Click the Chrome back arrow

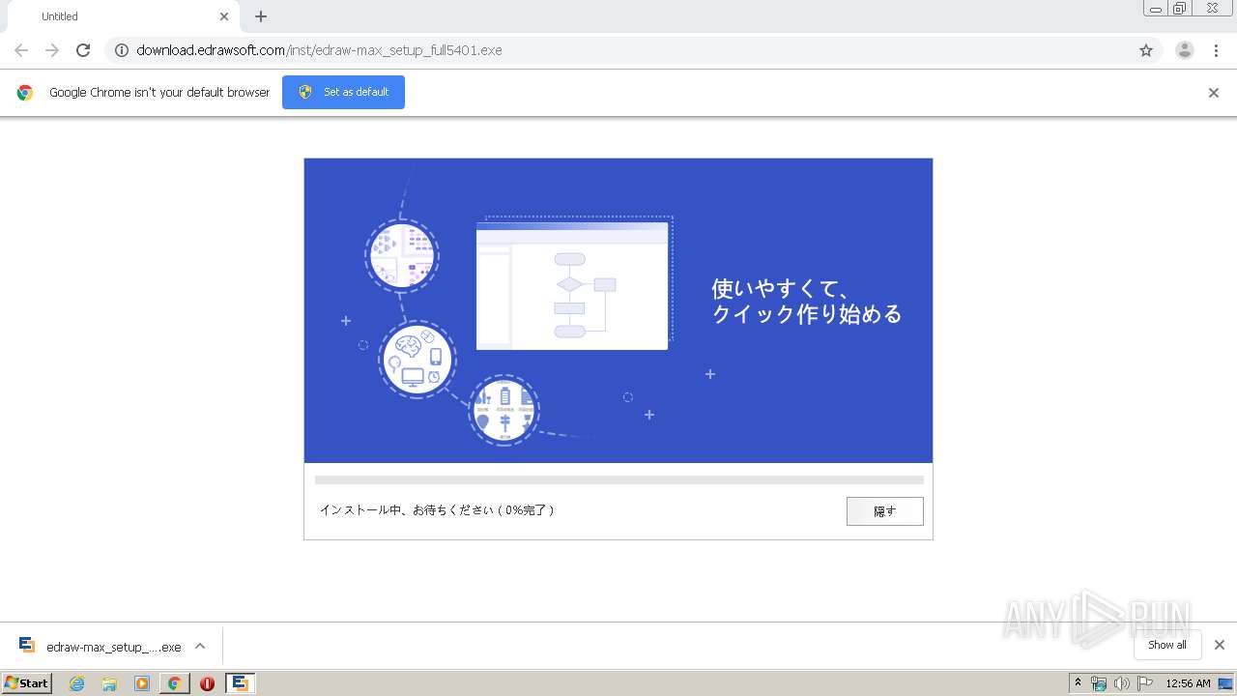(x=21, y=50)
